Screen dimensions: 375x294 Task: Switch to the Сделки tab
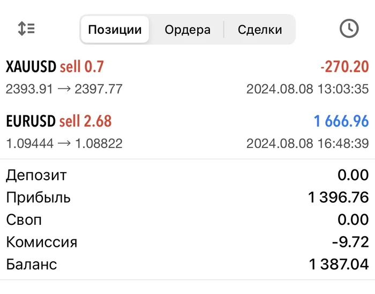pos(260,30)
